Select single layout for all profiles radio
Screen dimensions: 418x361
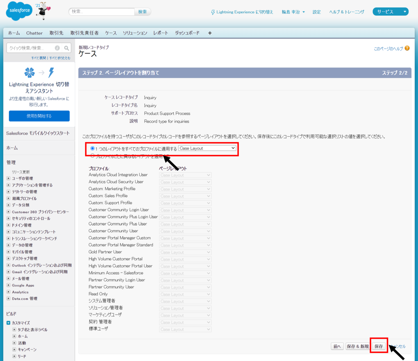92,148
